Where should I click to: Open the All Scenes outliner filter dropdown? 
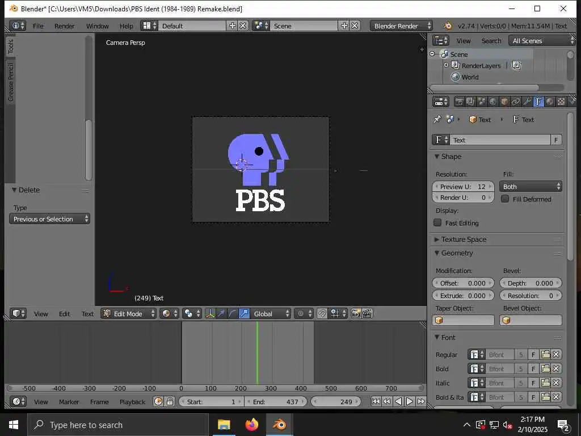542,41
